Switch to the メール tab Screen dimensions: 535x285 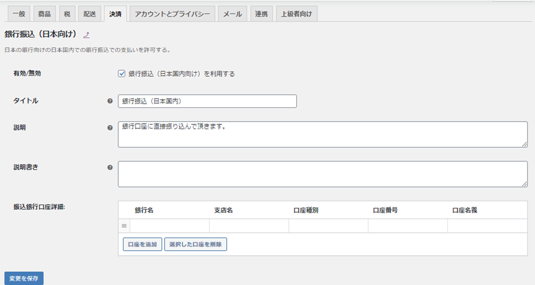click(232, 14)
